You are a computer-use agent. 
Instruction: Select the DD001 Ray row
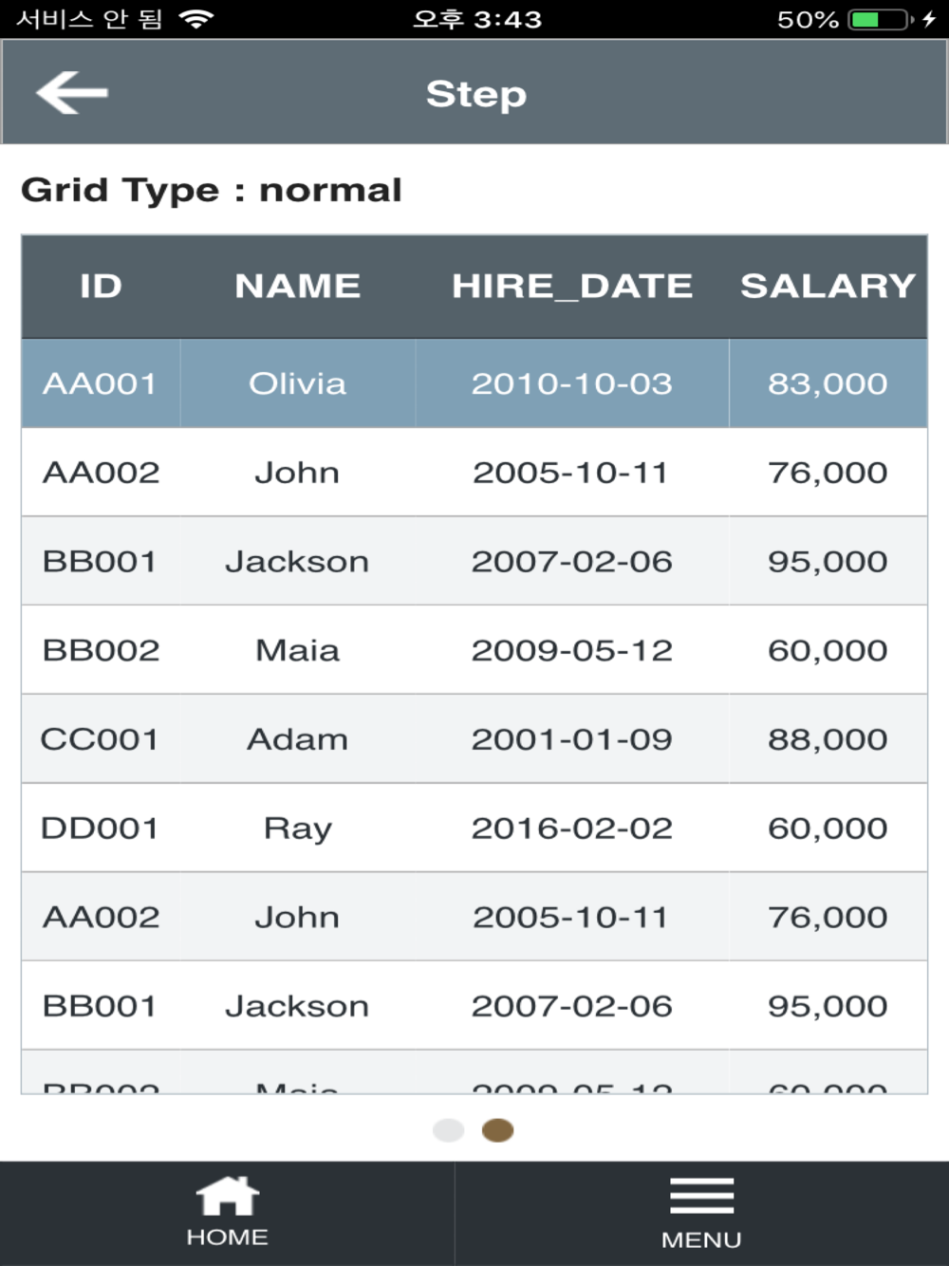474,828
